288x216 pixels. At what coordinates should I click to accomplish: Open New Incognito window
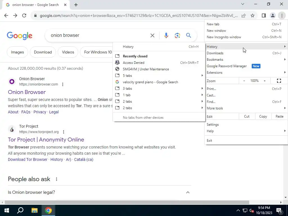(x=246, y=37)
